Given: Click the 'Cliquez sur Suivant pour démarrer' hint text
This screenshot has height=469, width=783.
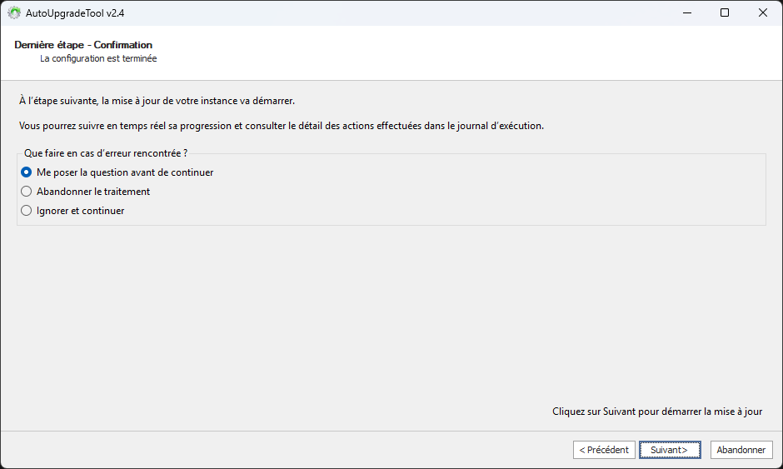Looking at the screenshot, I should tap(656, 412).
